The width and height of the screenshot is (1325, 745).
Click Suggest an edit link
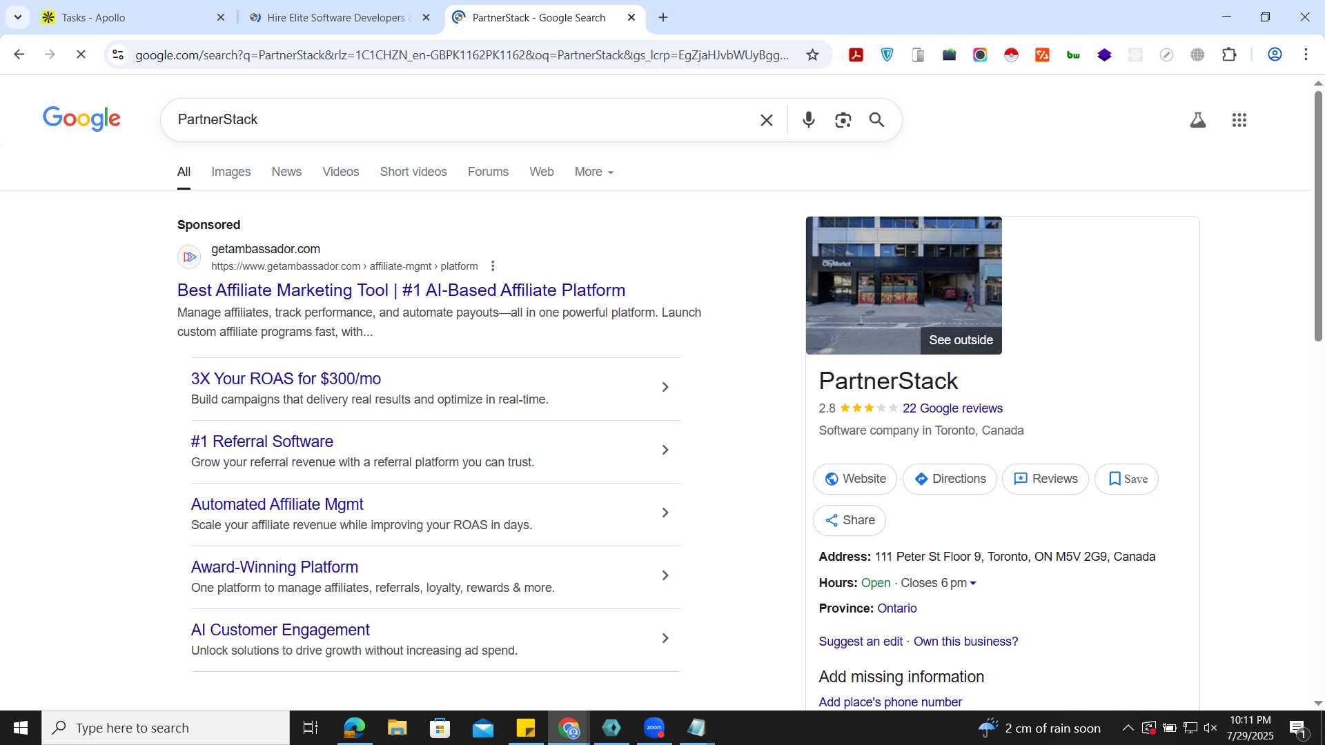(861, 642)
